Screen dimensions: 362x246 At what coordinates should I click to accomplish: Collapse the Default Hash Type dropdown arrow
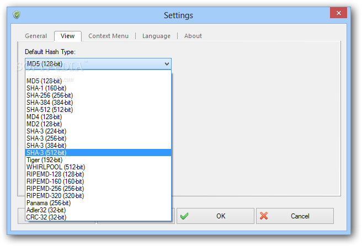point(167,64)
